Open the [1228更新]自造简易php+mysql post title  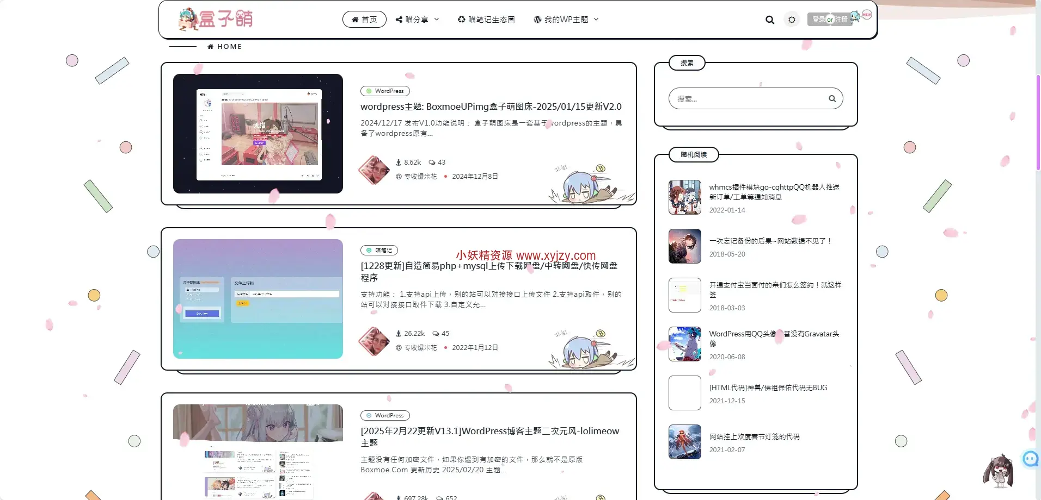(x=489, y=272)
